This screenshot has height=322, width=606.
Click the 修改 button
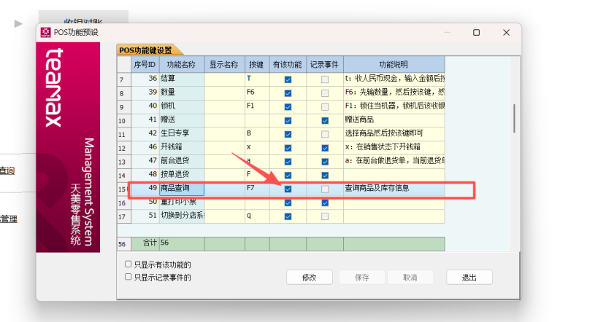(x=309, y=278)
